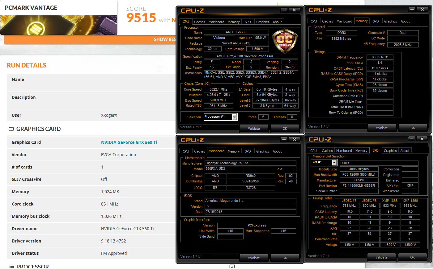Go to SPD tab in the Gigabyte motherboard window

point(248,151)
